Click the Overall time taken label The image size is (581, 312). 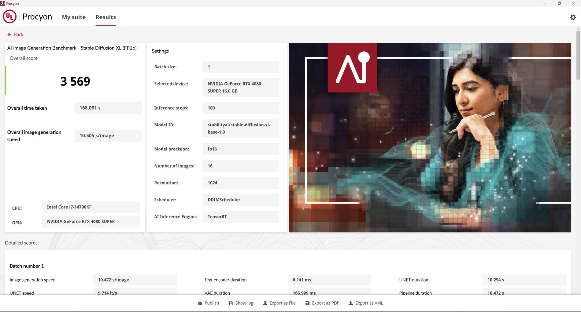pyautogui.click(x=27, y=108)
